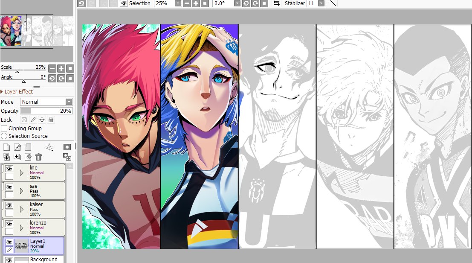
Task: Create a new layer folder
Action: 28,147
